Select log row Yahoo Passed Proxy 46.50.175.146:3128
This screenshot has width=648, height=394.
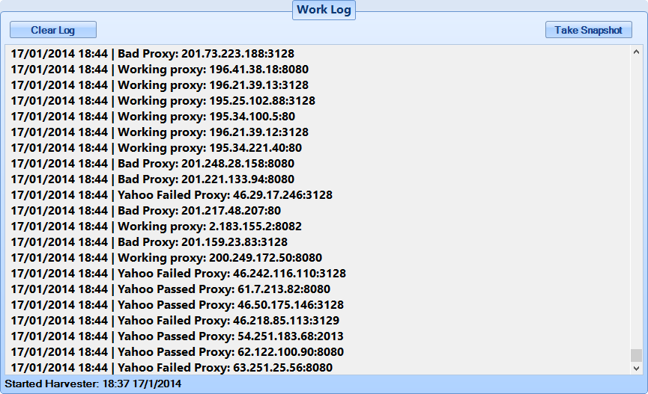pos(178,304)
